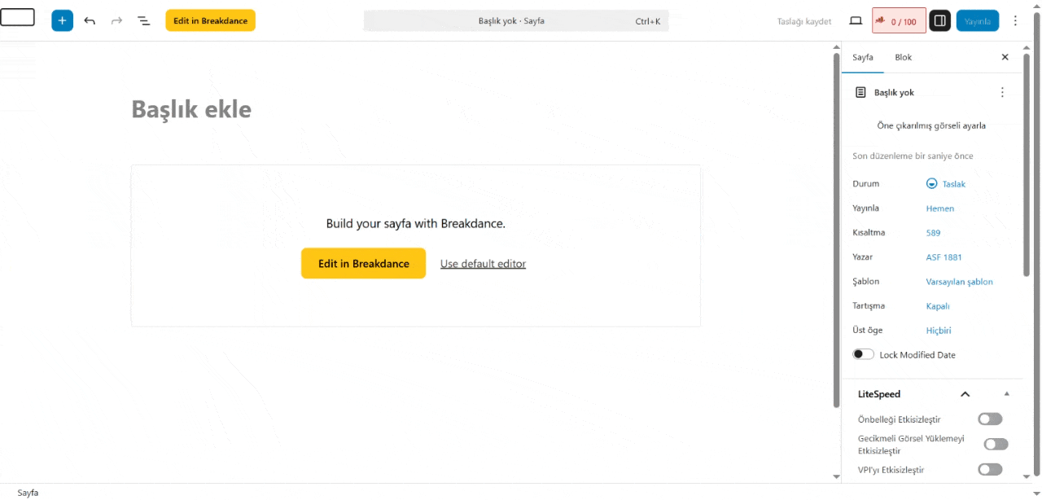Toggle the settings sidebar panel icon
The image size is (1042, 500).
coord(939,20)
